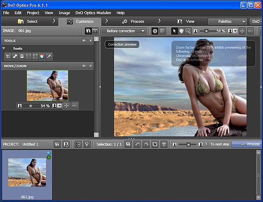263x202 pixels.
Task: Open zoom preset dropdown in Move/Zoom panel
Action: tap(60, 106)
